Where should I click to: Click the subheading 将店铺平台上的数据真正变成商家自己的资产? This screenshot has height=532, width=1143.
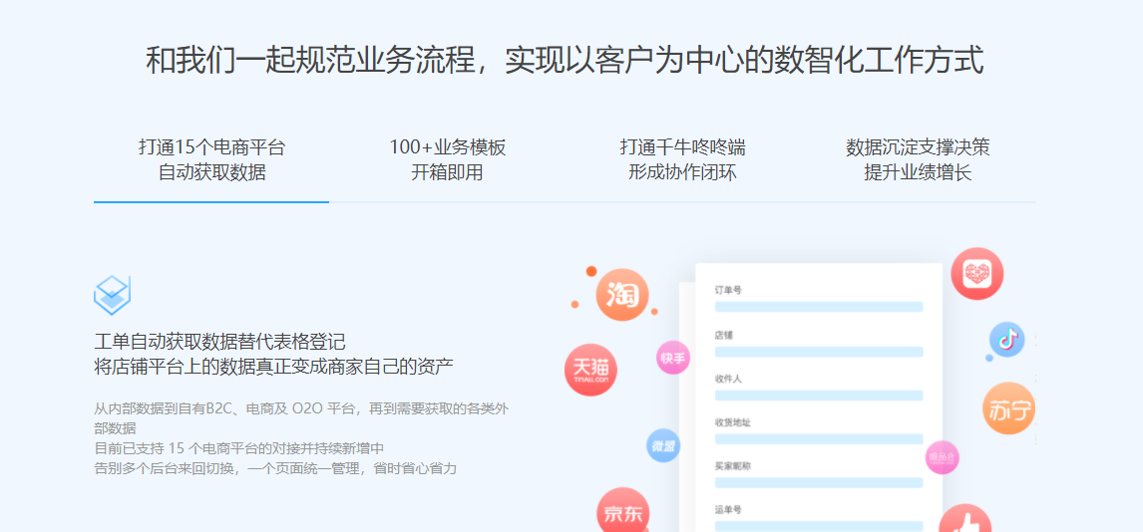(274, 366)
